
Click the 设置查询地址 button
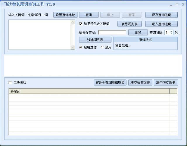(x=65, y=15)
